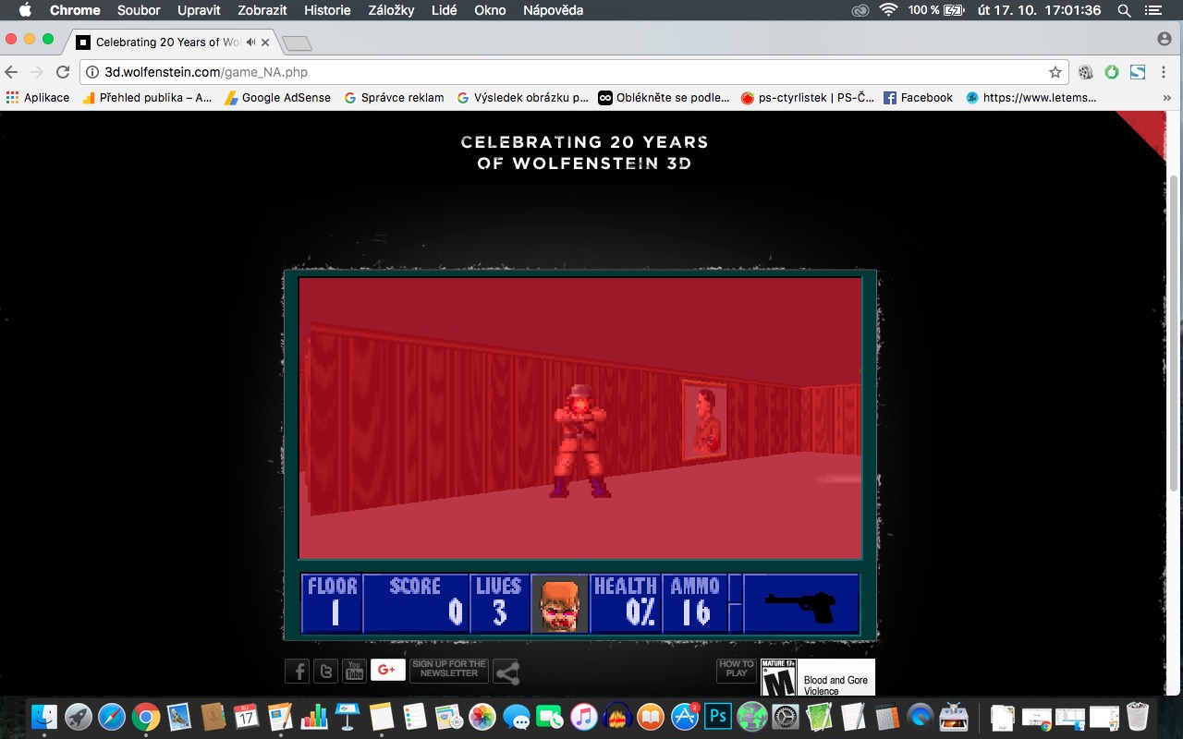
Task: Open the Aplikace apps bookmark
Action: [x=38, y=97]
